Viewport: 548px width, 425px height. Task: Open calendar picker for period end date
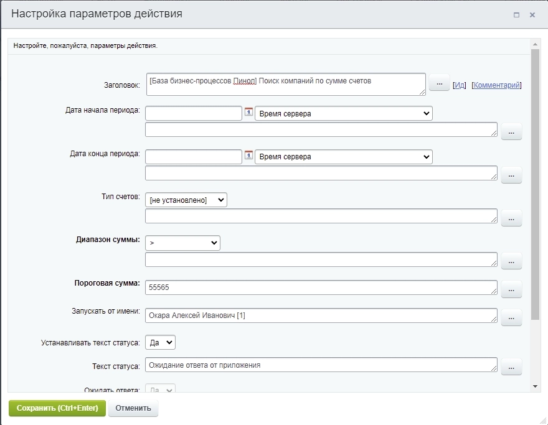click(x=248, y=156)
